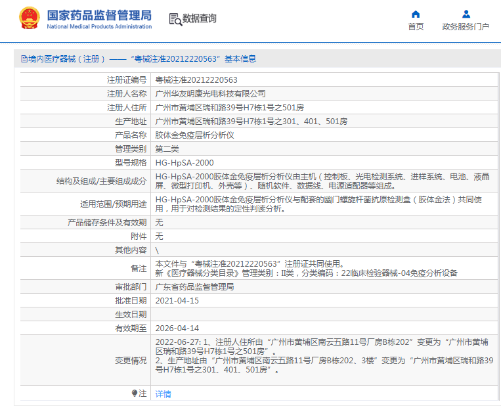Select 无 value in 附件 row
This screenshot has height=406, width=501.
tap(159, 237)
